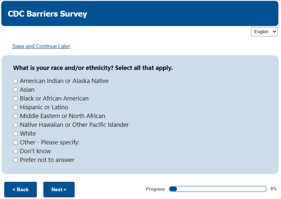
Task: Go to previous page with Back button
Action: pos(21,190)
